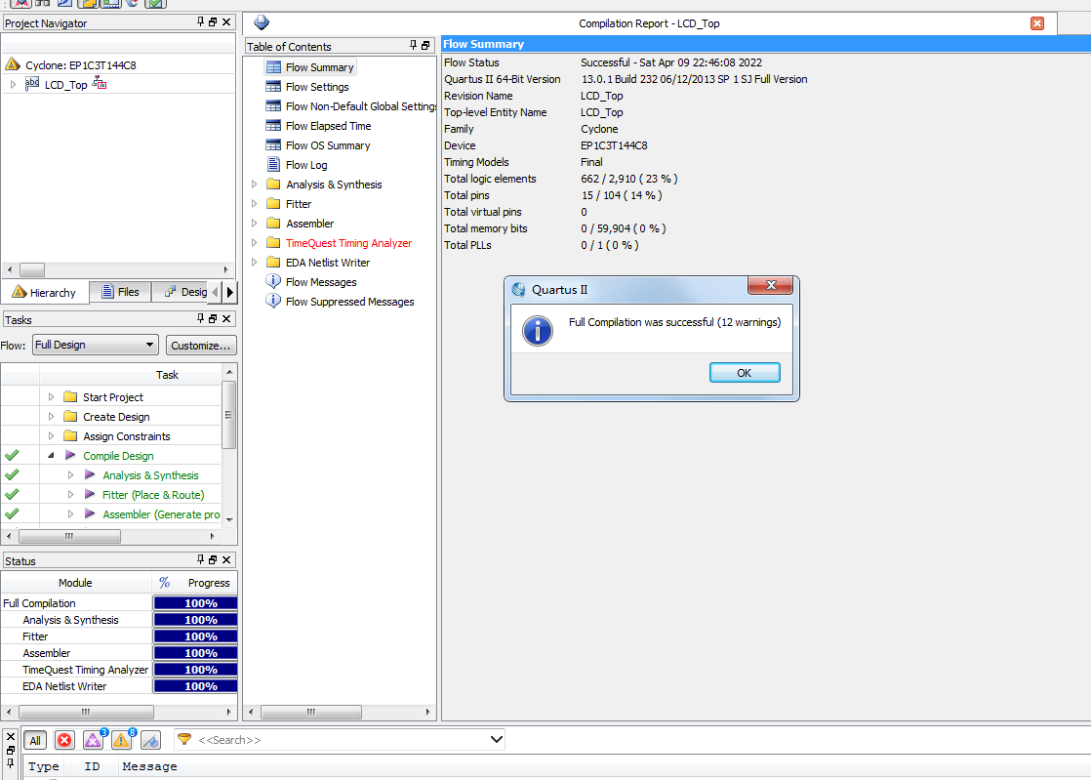Select Flow Elapsed Time report
Viewport: 1091px width, 780px height.
pos(328,126)
